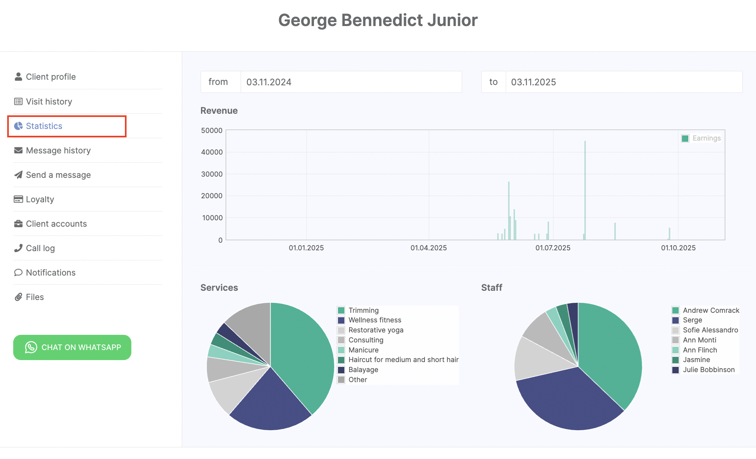Toggle Trimming in the Services legend
The height and width of the screenshot is (459, 756).
[363, 310]
